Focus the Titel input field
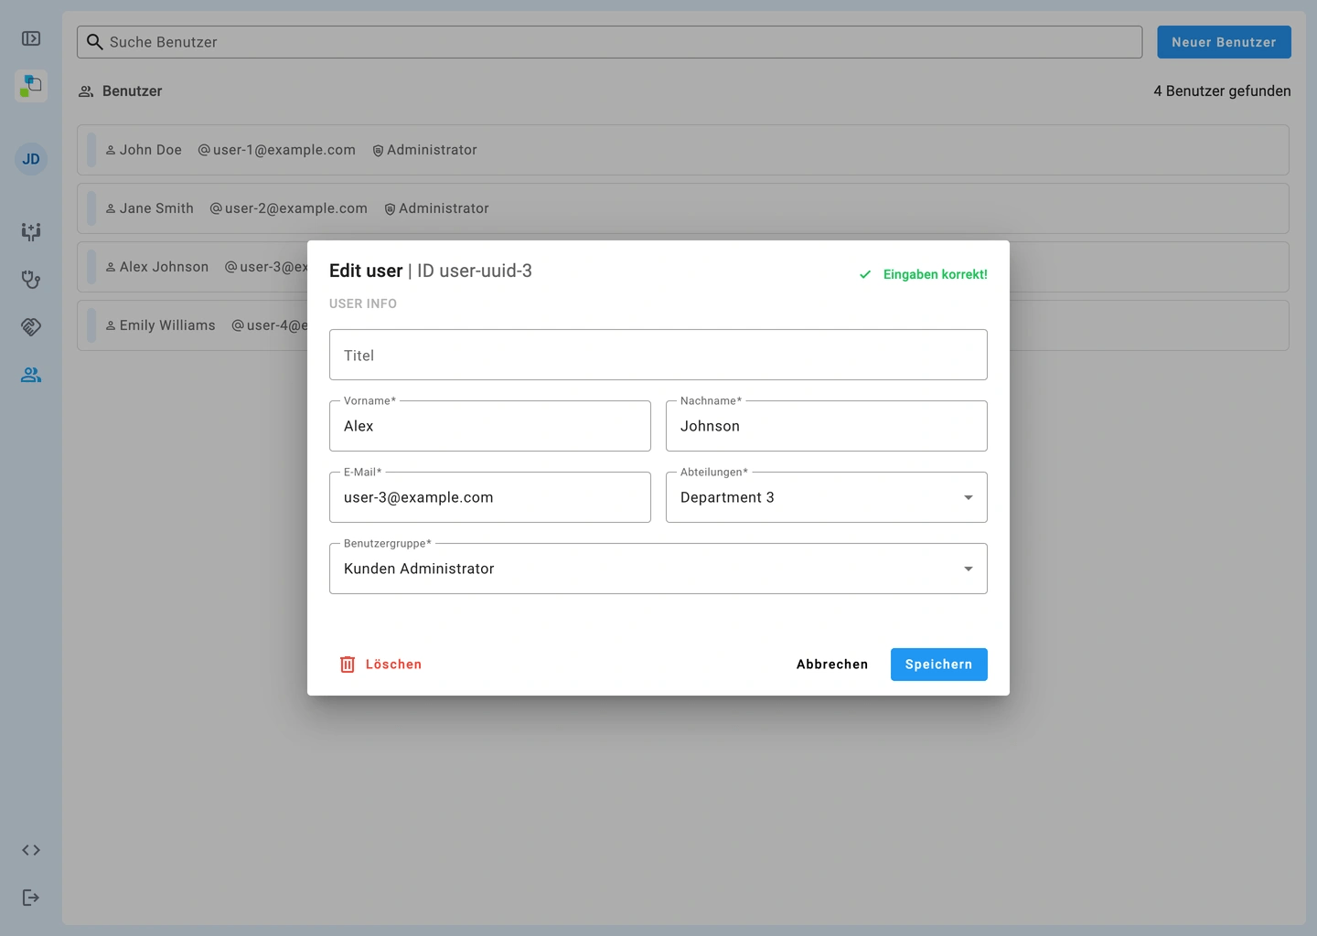 pos(658,355)
